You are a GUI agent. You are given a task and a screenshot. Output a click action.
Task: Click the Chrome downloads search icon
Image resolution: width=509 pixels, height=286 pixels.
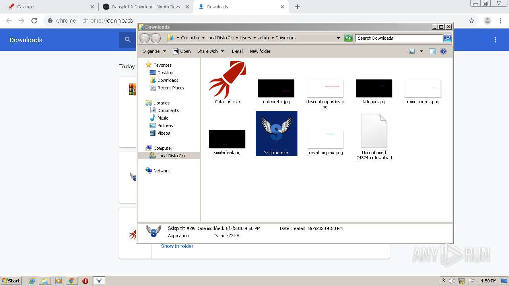[128, 40]
